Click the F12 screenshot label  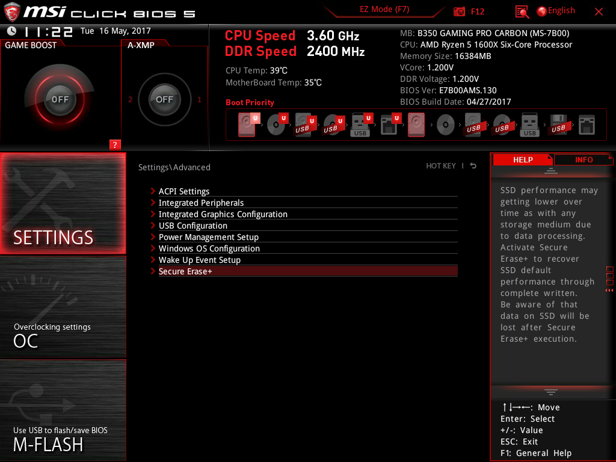click(477, 12)
